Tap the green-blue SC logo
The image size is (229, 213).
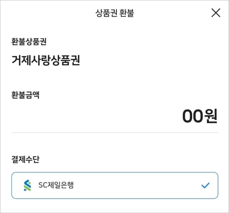point(27,185)
